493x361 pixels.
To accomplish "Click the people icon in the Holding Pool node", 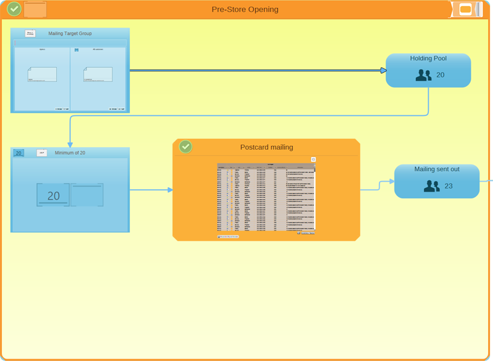I will point(423,75).
